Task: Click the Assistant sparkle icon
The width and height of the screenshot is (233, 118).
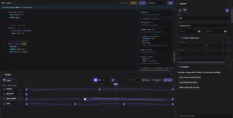Action: (x=181, y=67)
